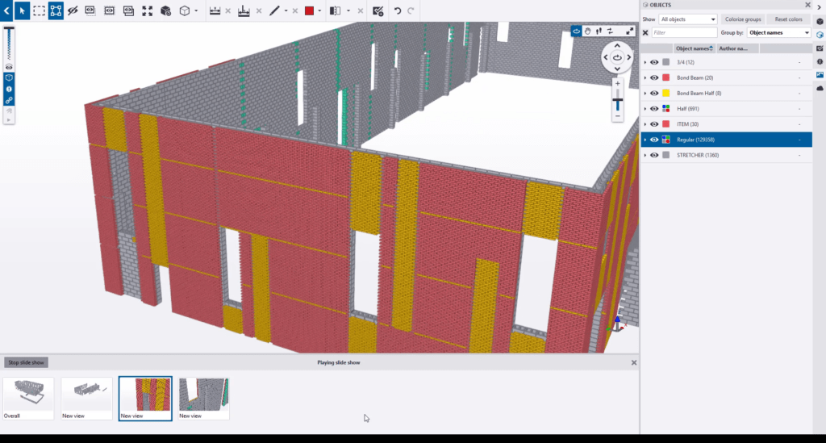This screenshot has width=826, height=443.
Task: Open the Group by Object names dropdown
Action: 778,33
